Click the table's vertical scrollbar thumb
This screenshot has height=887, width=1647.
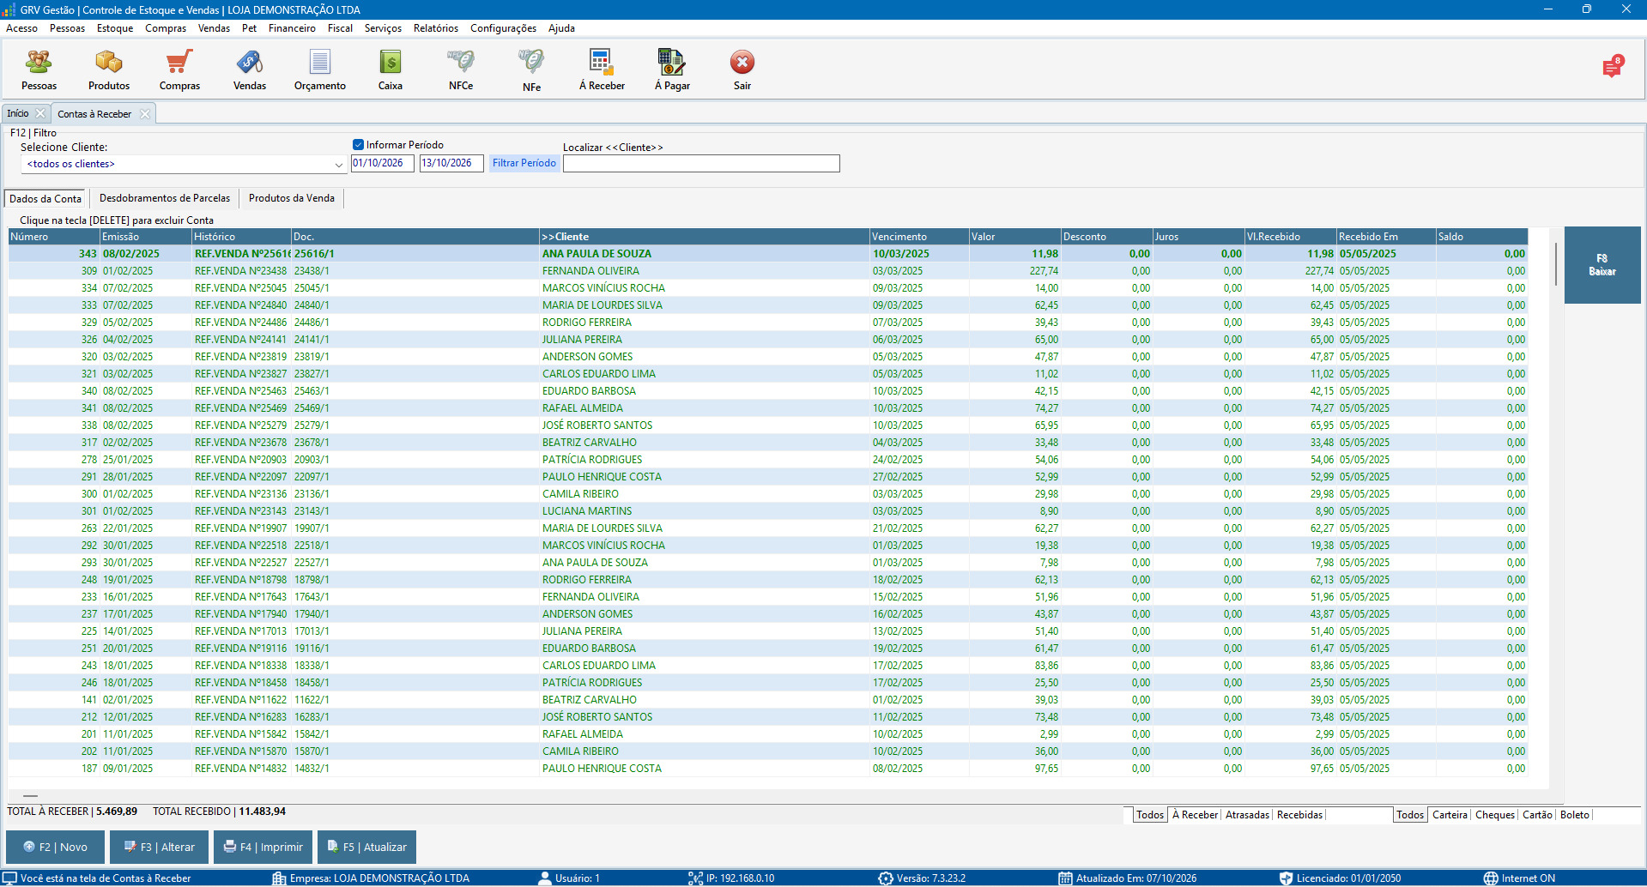point(1555,264)
